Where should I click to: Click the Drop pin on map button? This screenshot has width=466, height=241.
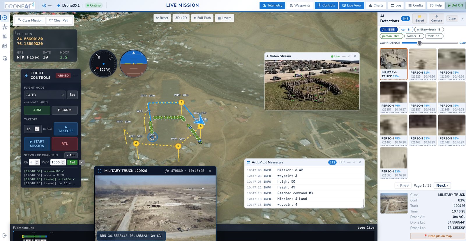(x=438, y=236)
